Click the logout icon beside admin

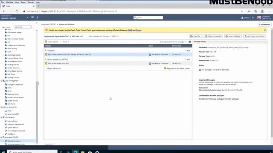click(253, 18)
